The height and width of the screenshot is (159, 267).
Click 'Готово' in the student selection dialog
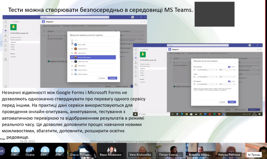click(x=112, y=78)
